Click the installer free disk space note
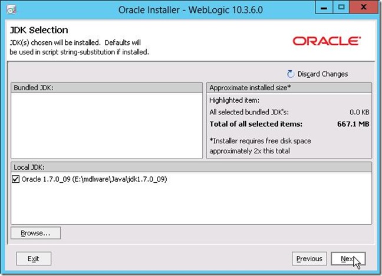 (260, 146)
